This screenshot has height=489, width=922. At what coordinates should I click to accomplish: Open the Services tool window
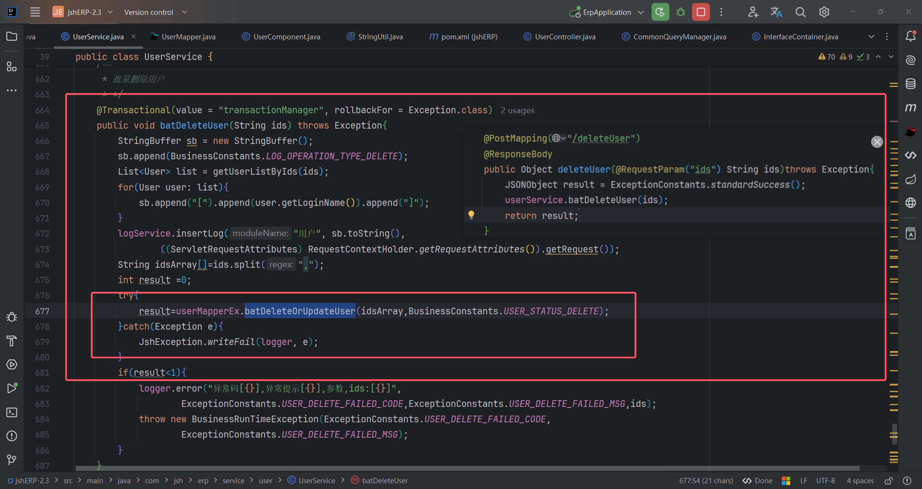(x=12, y=365)
